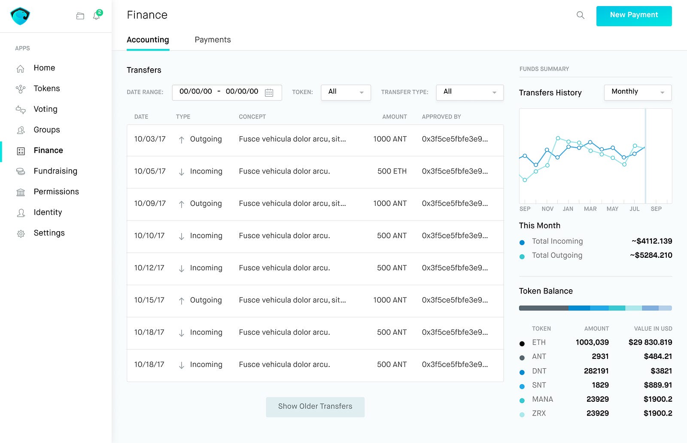Click the search magnifier icon

[581, 15]
